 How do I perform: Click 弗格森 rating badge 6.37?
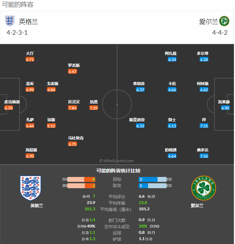[140, 90]
